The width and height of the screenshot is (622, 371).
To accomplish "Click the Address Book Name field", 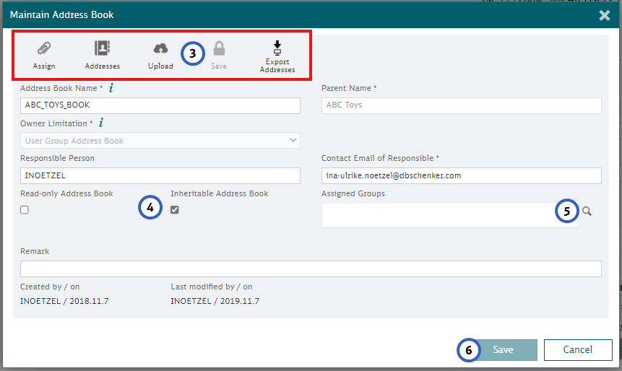I will click(160, 105).
